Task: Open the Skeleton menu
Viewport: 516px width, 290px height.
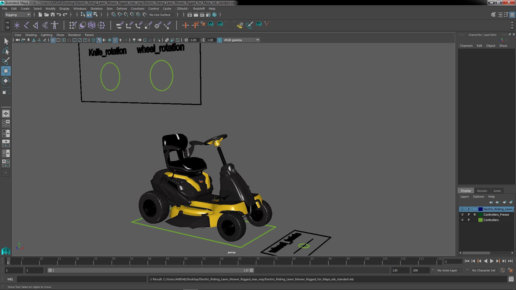Action: [x=96, y=9]
